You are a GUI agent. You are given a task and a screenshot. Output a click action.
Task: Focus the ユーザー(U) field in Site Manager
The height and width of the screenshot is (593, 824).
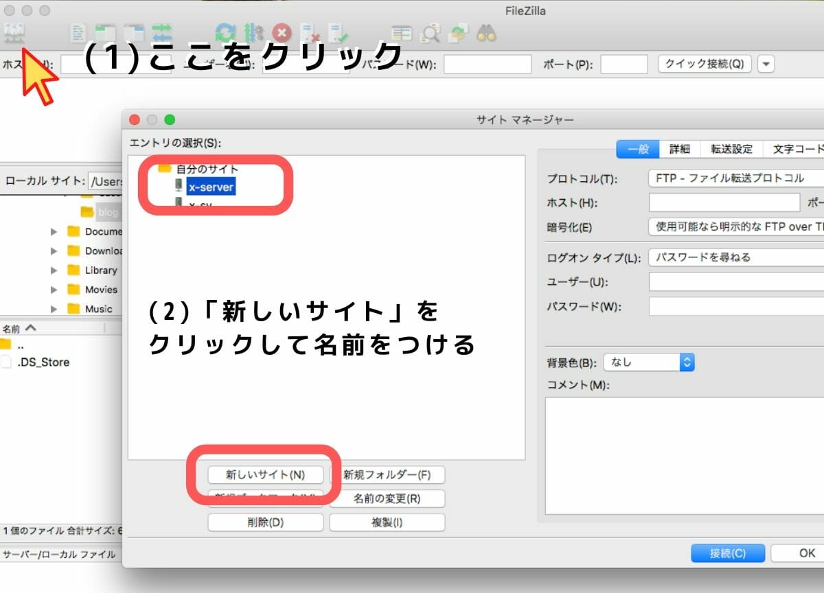[x=736, y=282]
